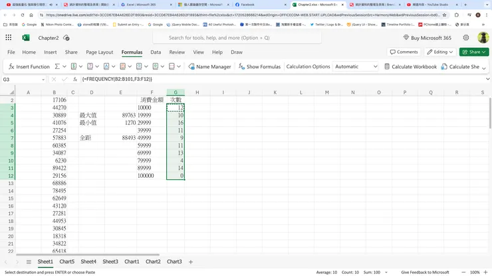Open Name Manager
The image size is (492, 276).
click(x=209, y=66)
